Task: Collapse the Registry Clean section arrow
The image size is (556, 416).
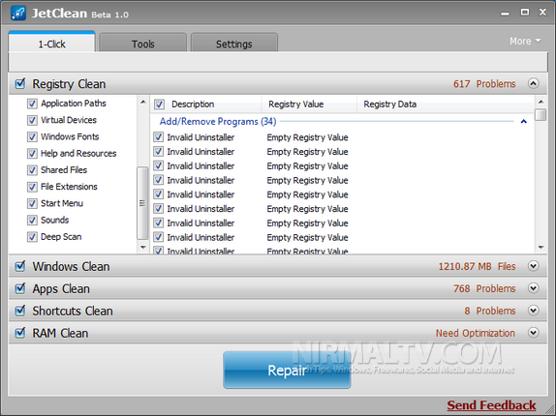Action: tap(533, 83)
